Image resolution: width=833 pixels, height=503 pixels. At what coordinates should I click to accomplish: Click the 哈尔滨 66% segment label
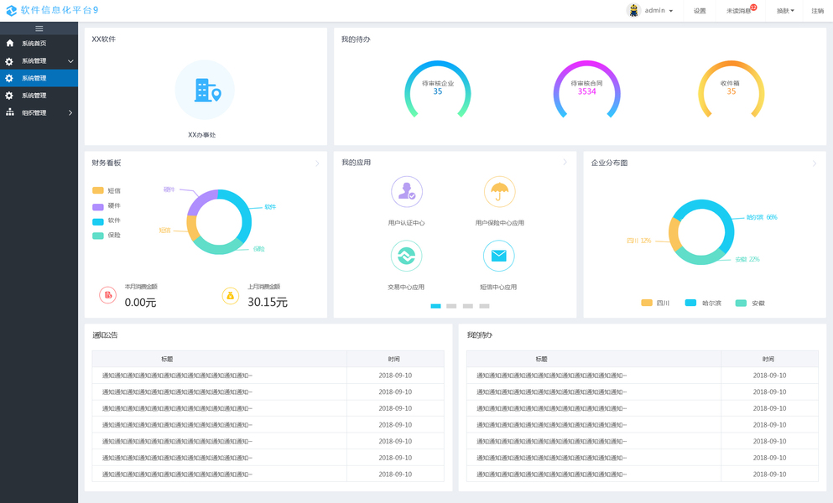(762, 217)
